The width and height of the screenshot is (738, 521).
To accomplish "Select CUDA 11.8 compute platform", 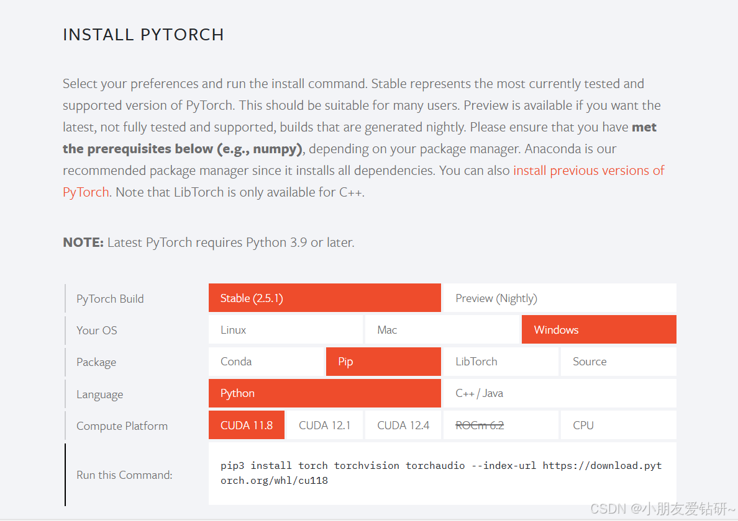I will point(246,424).
